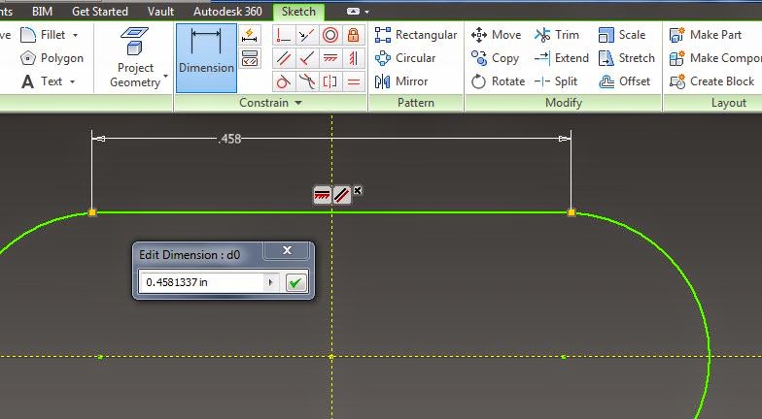Image resolution: width=762 pixels, height=419 pixels.
Task: Click the horizontal constraint glyph on sketch line
Action: (322, 196)
